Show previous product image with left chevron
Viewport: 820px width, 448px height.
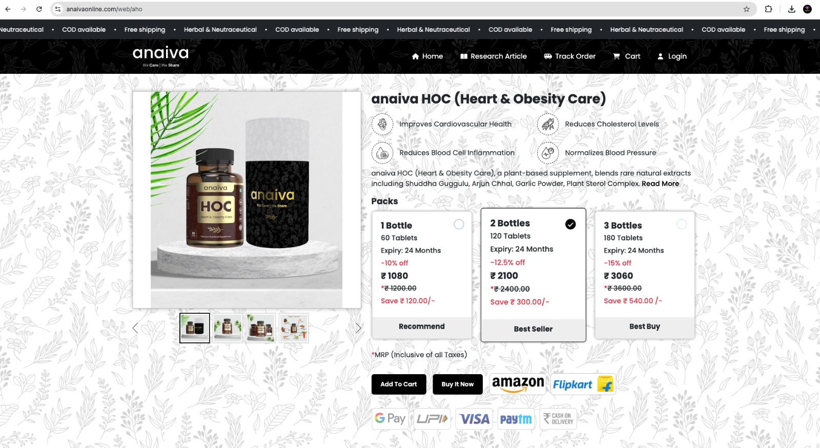[135, 328]
